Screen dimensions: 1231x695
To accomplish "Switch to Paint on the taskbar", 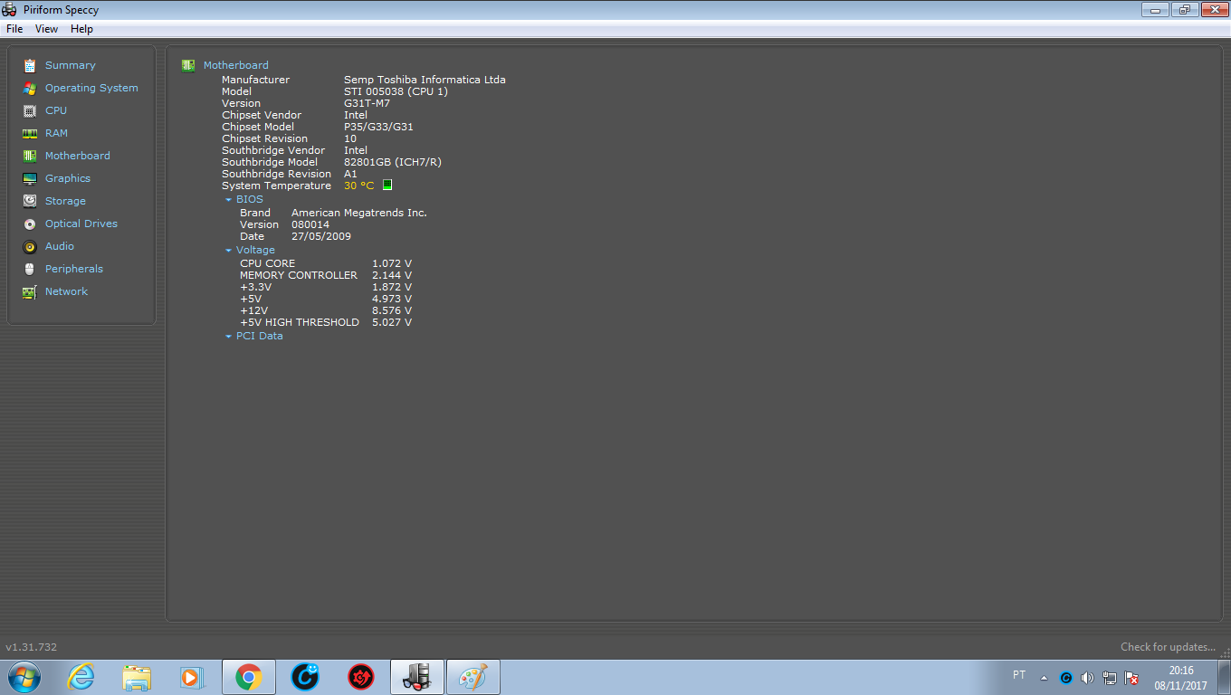I will tap(472, 677).
